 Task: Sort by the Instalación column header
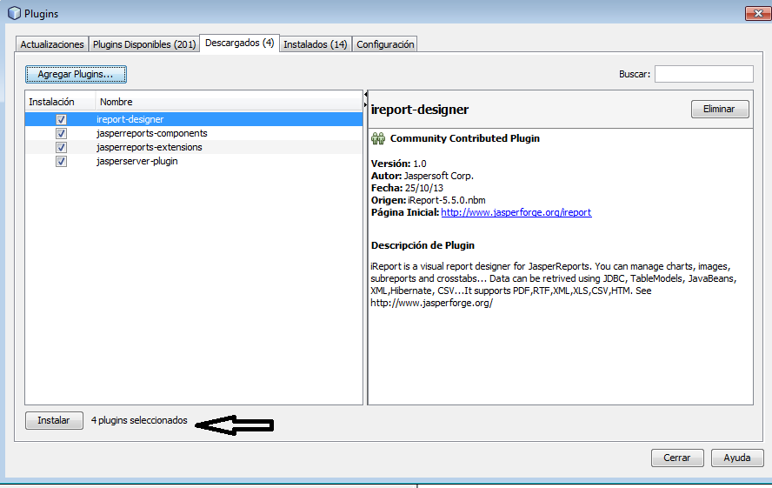point(60,102)
